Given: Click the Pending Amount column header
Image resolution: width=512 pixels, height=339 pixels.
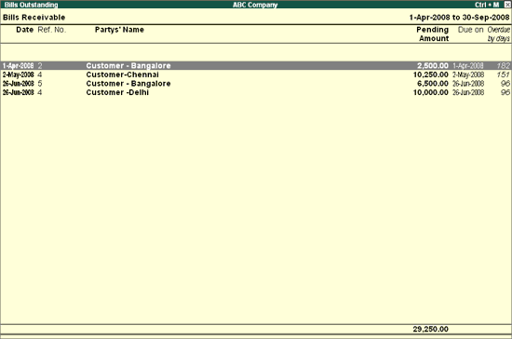Looking at the screenshot, I should pos(433,34).
